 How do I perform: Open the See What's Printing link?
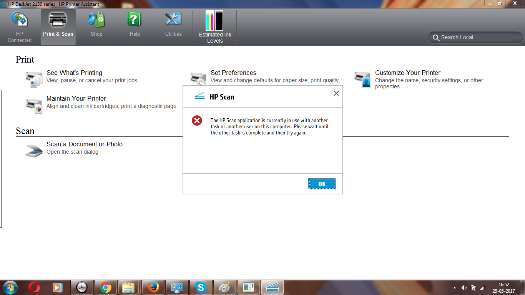pyautogui.click(x=74, y=73)
